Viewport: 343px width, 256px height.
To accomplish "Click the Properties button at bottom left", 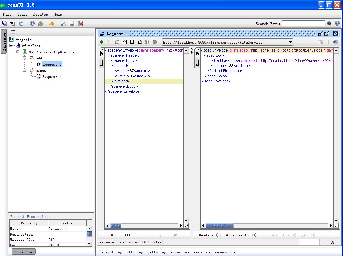I will point(23,252).
